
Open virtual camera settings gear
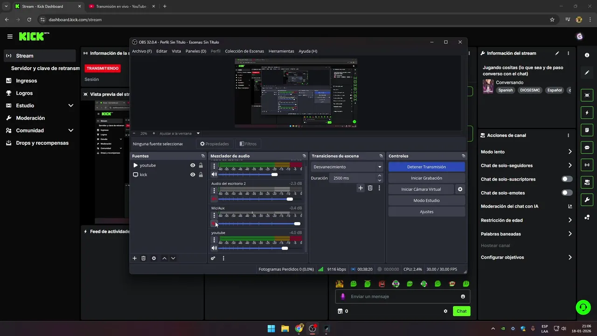click(x=460, y=189)
